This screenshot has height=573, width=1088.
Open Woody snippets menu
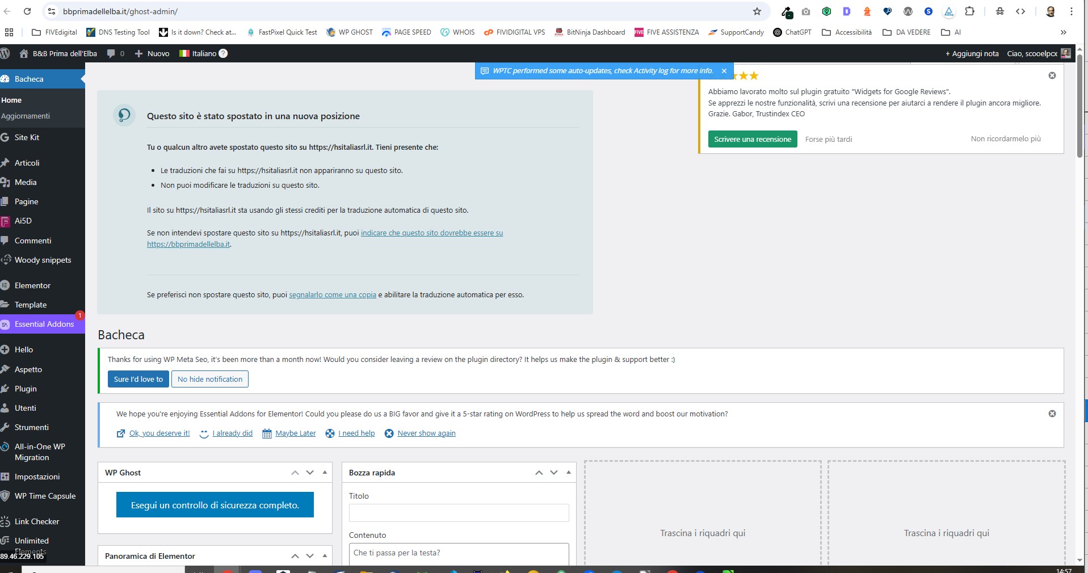coord(43,260)
